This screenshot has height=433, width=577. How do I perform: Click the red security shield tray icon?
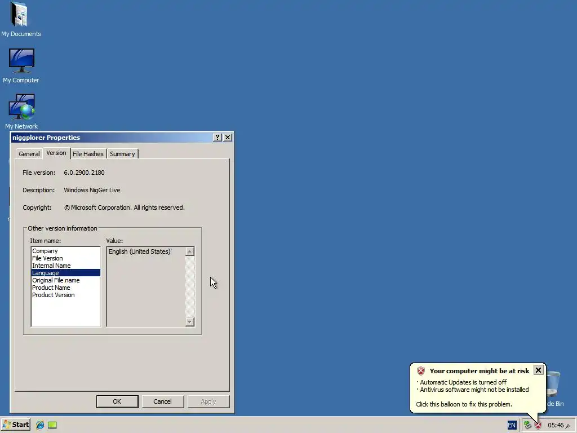click(x=538, y=425)
